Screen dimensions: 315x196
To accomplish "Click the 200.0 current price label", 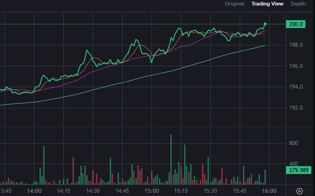I will pos(296,24).
